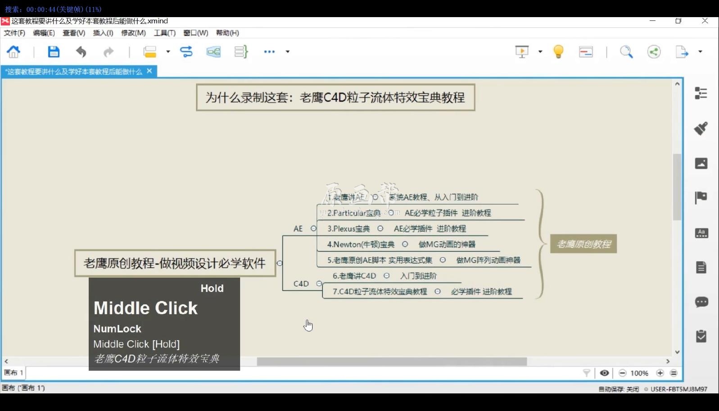Zoom in with plus button

tap(660, 373)
